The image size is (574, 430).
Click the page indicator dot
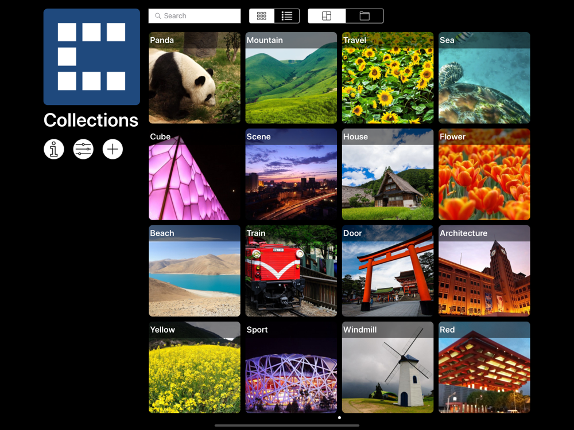pyautogui.click(x=339, y=417)
